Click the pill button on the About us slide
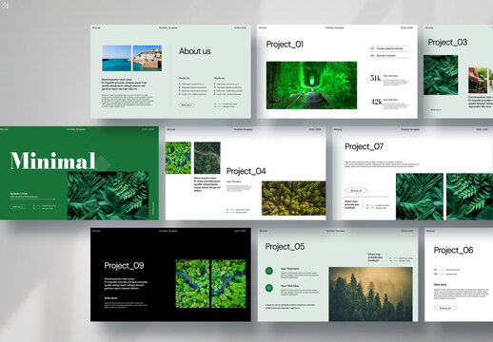This screenshot has height=342, width=493. 187,104
